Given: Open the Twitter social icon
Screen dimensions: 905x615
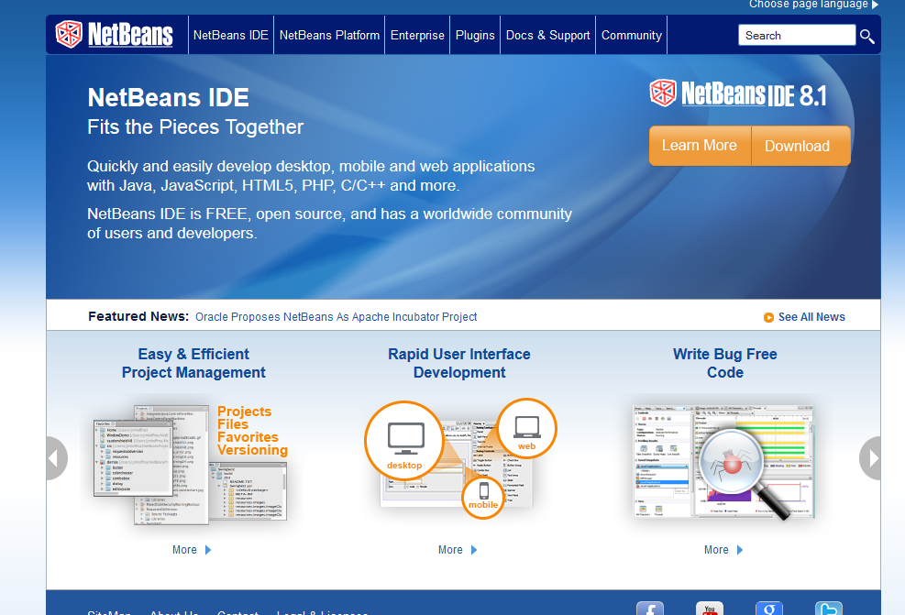Looking at the screenshot, I should pyautogui.click(x=829, y=608).
